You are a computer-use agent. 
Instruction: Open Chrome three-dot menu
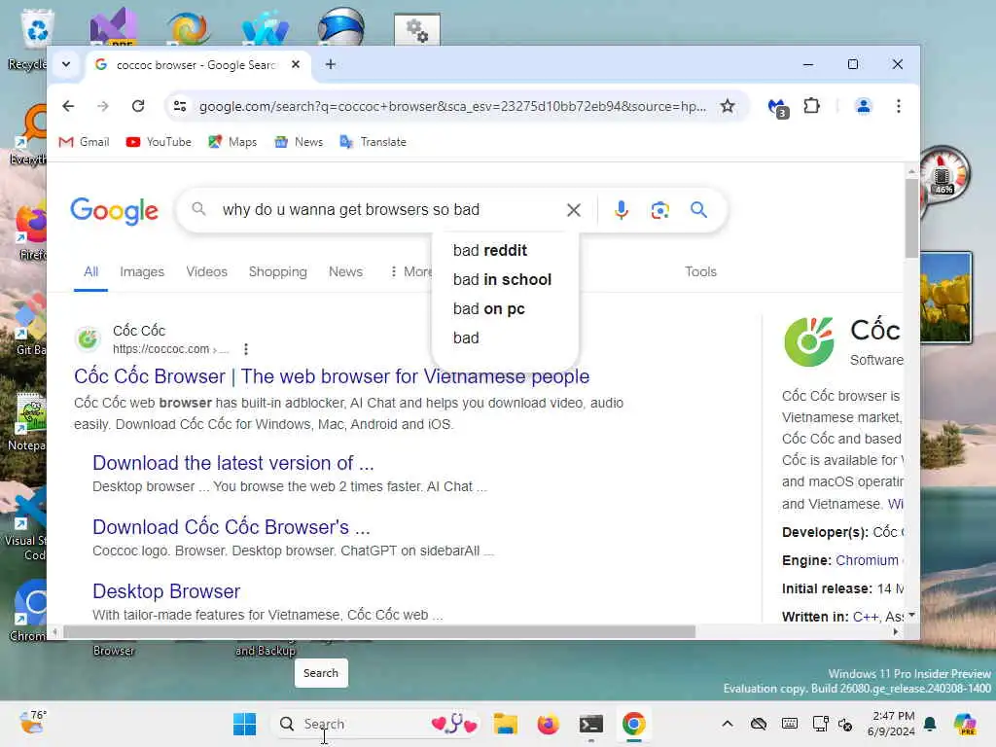[898, 106]
